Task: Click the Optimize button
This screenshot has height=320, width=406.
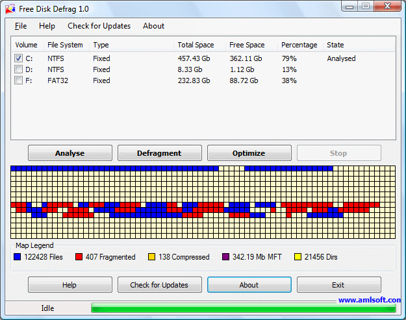Action: click(x=249, y=153)
